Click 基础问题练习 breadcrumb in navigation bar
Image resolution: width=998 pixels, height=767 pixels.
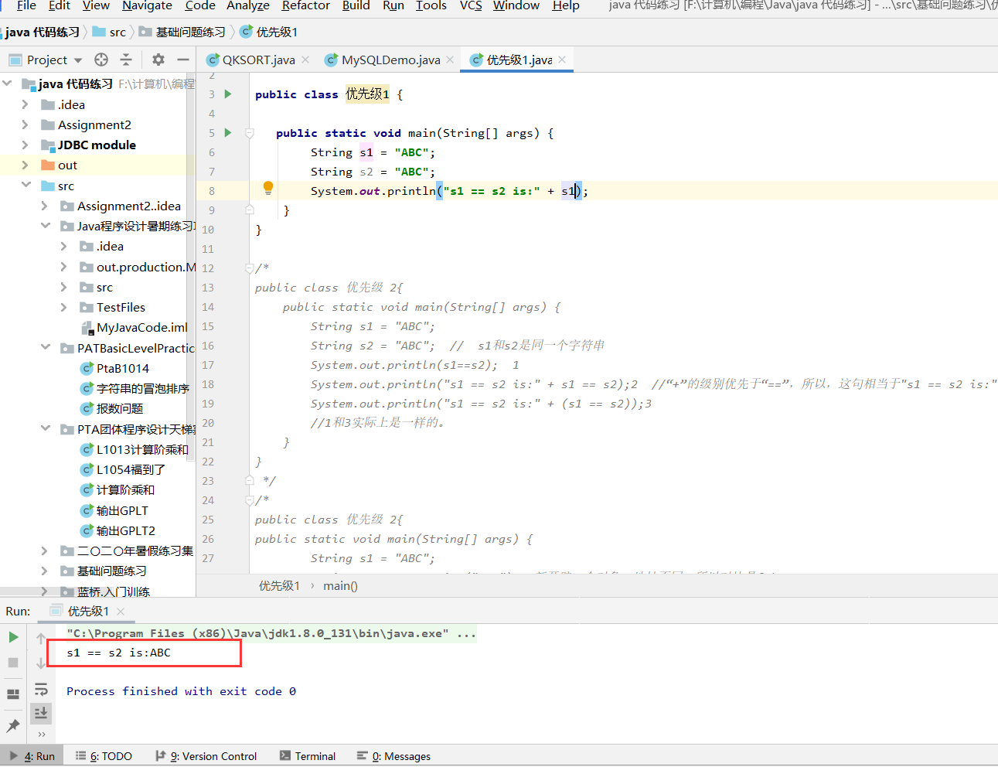pos(183,32)
